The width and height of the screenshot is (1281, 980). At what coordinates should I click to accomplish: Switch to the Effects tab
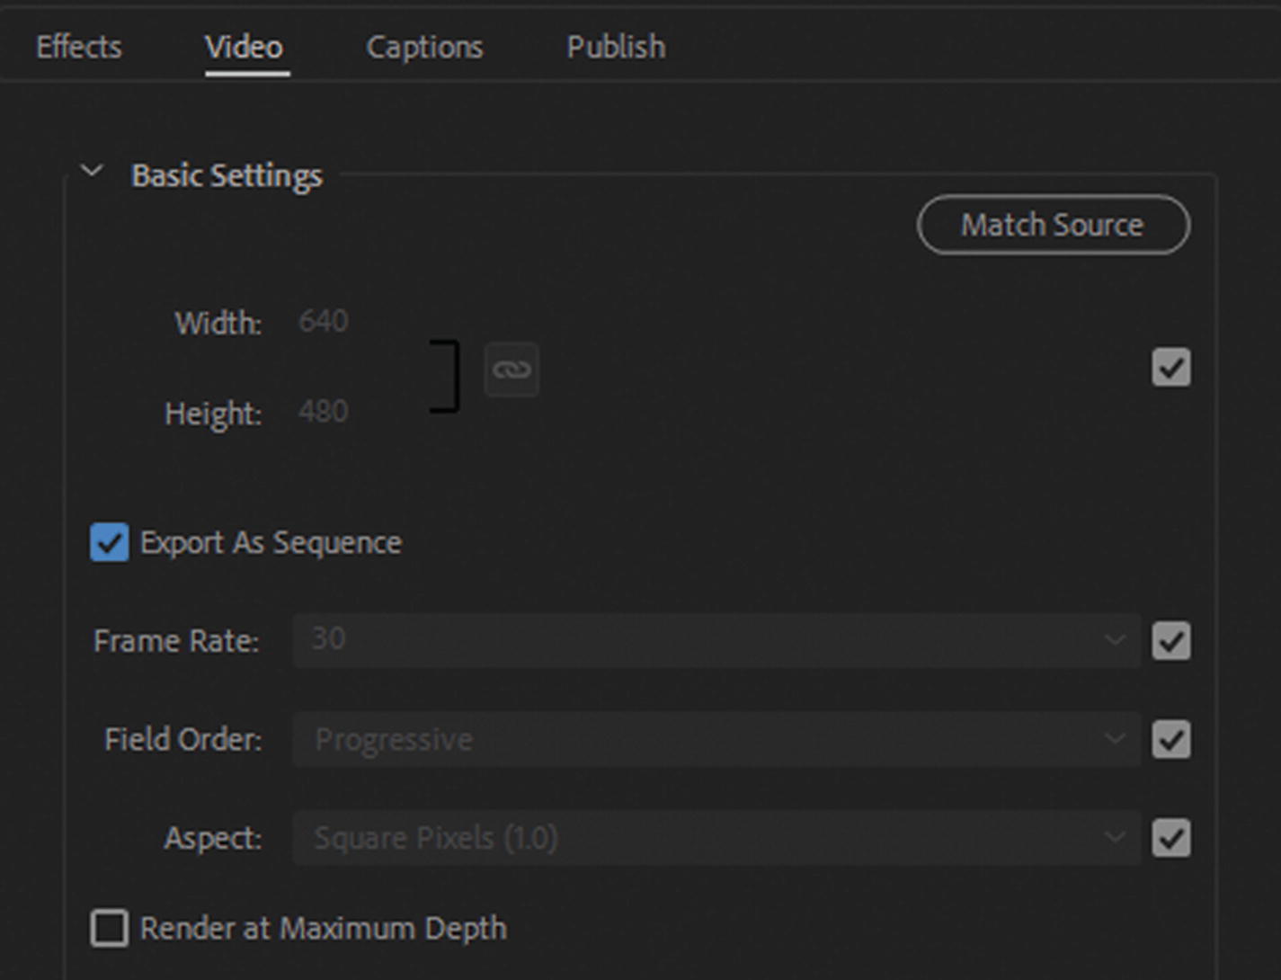(x=79, y=47)
